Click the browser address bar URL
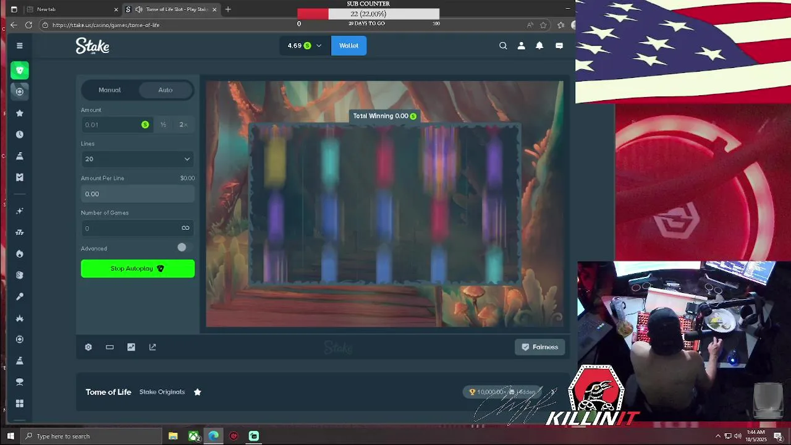 pos(106,25)
